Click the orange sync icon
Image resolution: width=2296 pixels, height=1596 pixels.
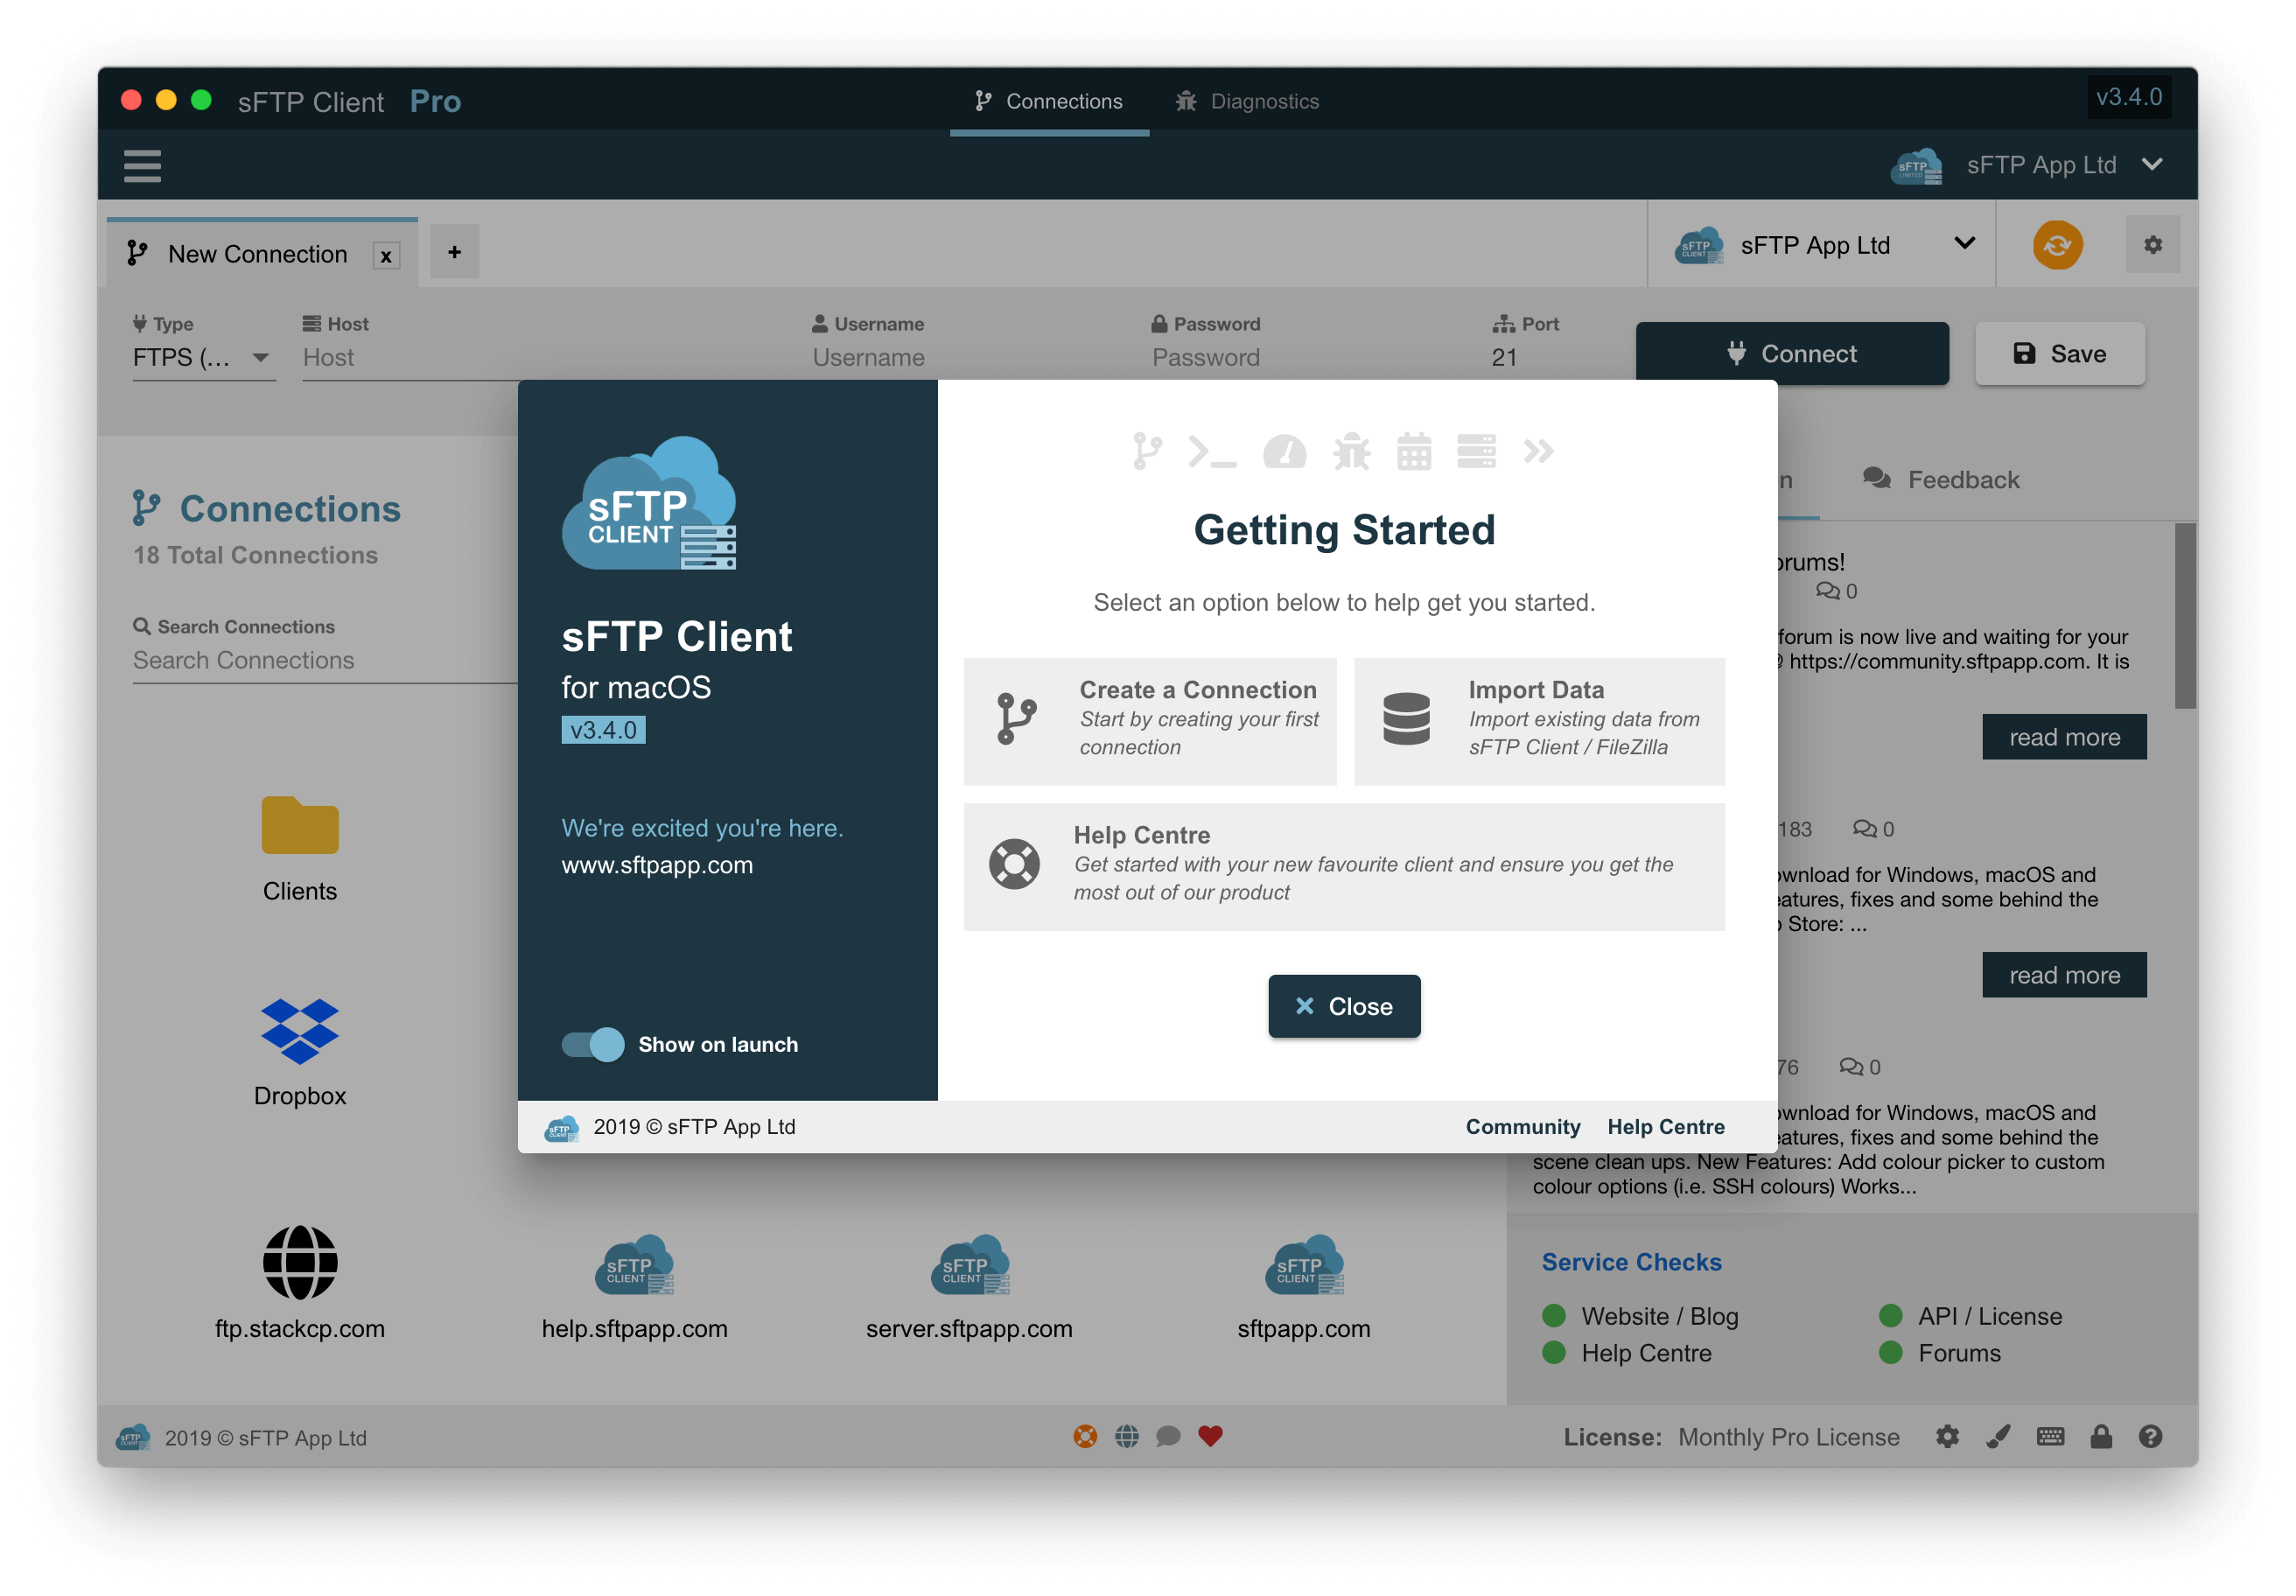[2056, 245]
